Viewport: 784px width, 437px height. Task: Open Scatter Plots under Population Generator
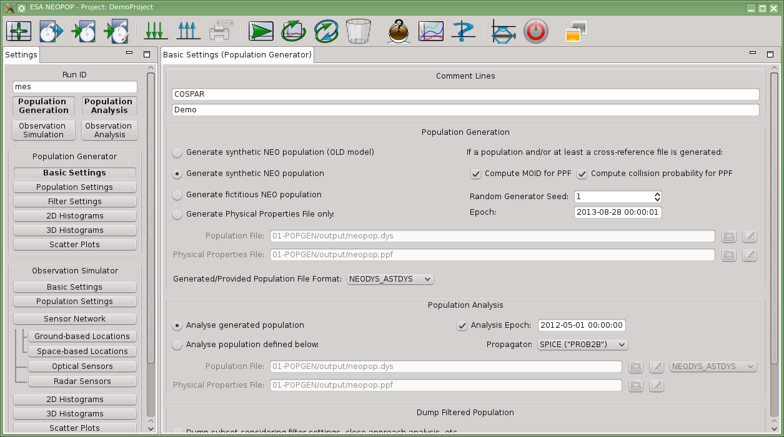(75, 245)
